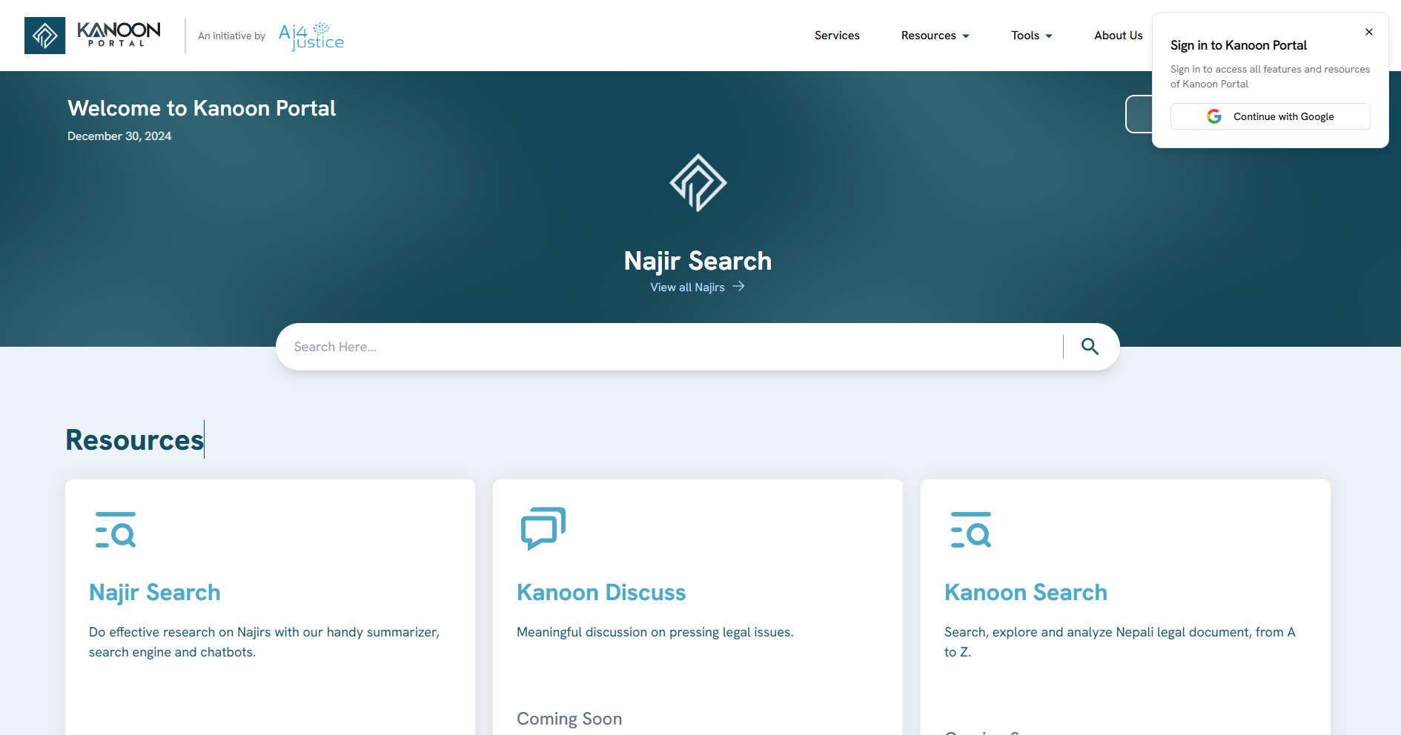This screenshot has height=735, width=1401.
Task: Click the Kanoon Search card icon
Action: [970, 529]
